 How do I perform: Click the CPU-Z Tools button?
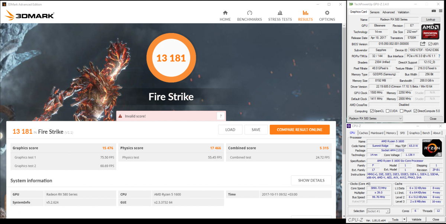click(x=395, y=220)
